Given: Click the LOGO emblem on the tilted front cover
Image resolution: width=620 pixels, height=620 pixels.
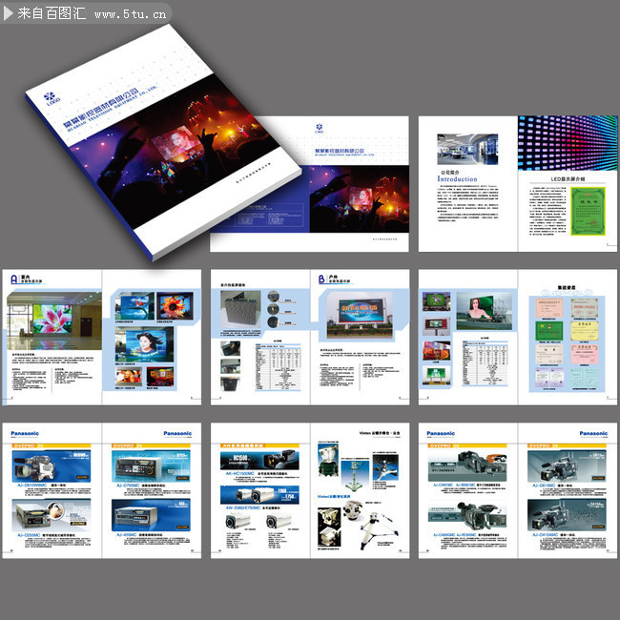Looking at the screenshot, I should click(x=52, y=99).
